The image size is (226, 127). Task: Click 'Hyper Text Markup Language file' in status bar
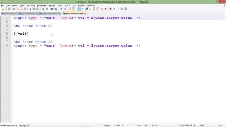pos(15,125)
